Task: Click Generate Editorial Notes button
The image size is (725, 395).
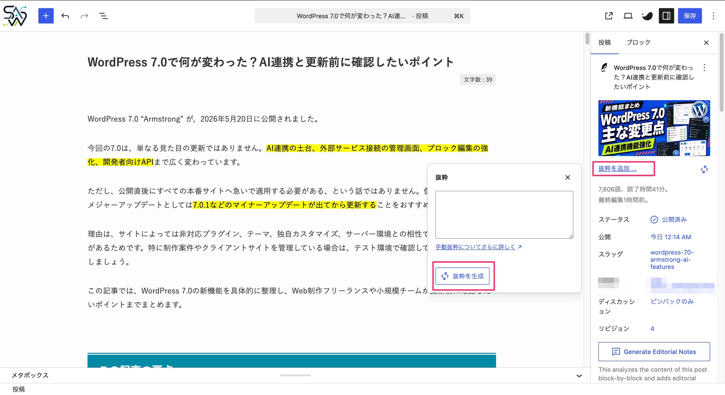Action: (x=654, y=352)
